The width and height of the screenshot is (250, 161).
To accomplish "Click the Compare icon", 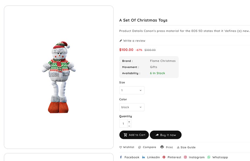I will point(140,147).
